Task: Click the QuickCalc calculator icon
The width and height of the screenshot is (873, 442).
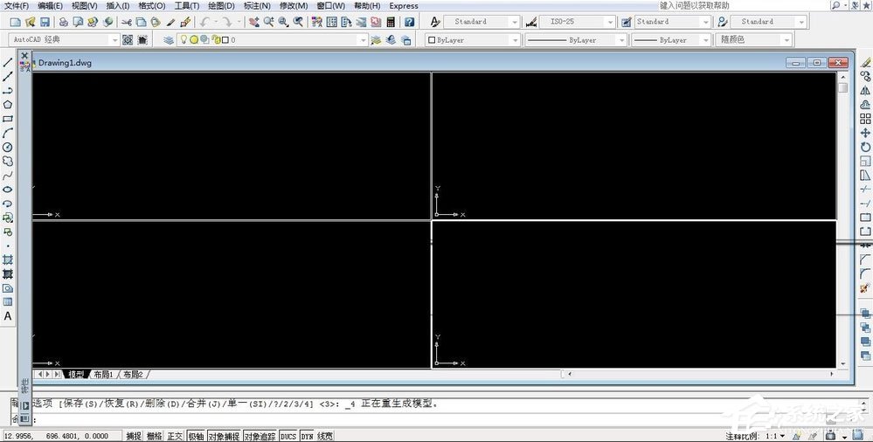Action: coord(391,22)
